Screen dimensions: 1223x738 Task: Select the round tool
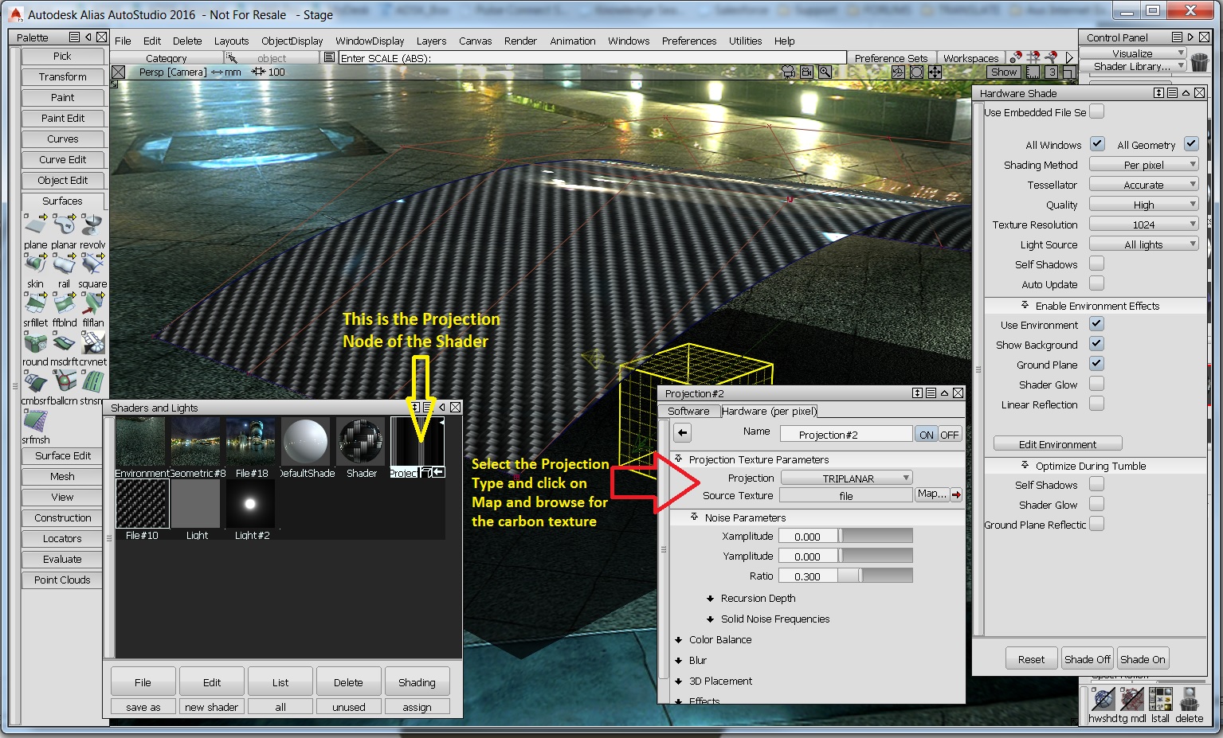coord(35,344)
